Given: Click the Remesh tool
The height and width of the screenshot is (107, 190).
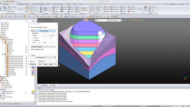Looking at the screenshot, I should pos(47,10).
